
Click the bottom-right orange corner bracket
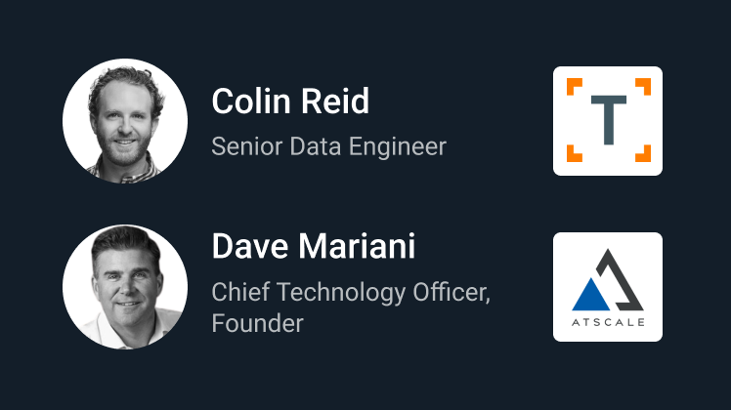coord(643,154)
